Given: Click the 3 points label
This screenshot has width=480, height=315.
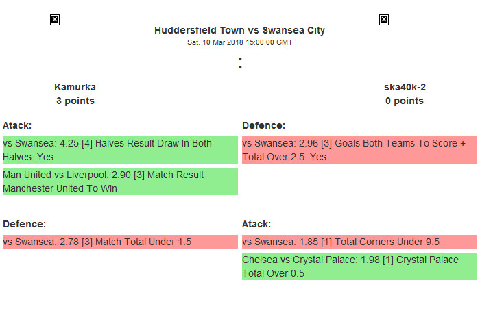Looking at the screenshot, I should tap(75, 101).
